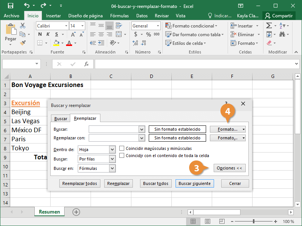The width and height of the screenshot is (302, 226).
Task: Click the Reemplazar con input field
Action: (x=114, y=138)
